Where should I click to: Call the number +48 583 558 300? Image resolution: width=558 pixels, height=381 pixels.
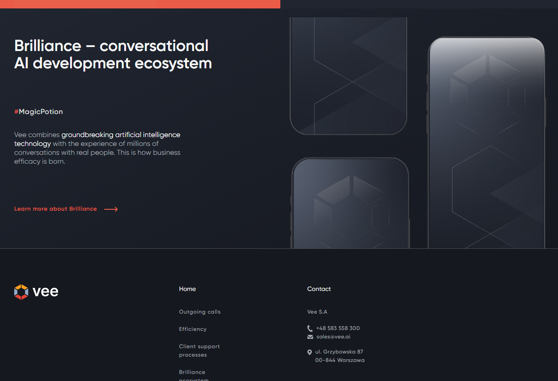coord(338,328)
